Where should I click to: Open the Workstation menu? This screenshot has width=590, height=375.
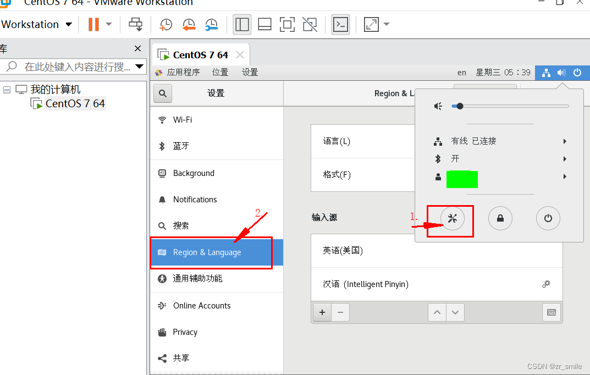coord(36,24)
